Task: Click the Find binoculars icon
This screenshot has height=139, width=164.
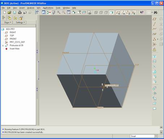Action: click(x=156, y=12)
